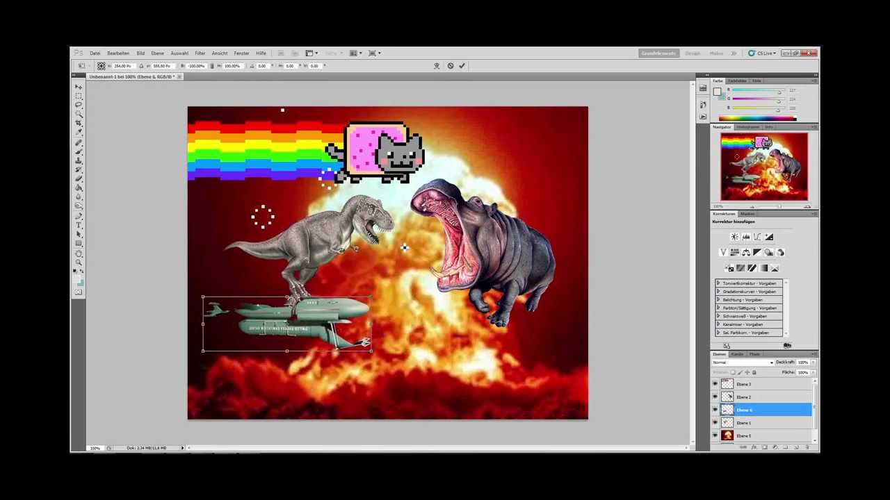890x500 pixels.
Task: Expand Schwarzweiß - Vorgaben presets
Action: point(718,316)
